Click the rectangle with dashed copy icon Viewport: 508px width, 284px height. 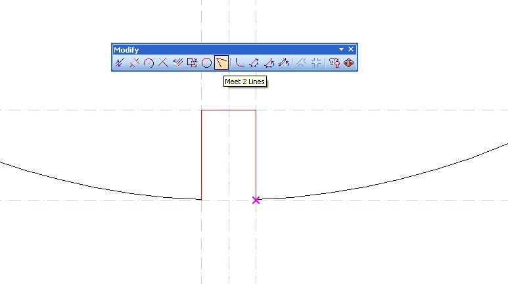click(192, 63)
